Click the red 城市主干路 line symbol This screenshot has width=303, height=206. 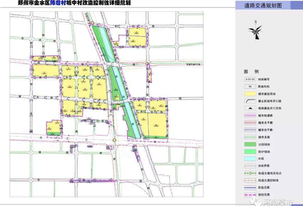250,122
